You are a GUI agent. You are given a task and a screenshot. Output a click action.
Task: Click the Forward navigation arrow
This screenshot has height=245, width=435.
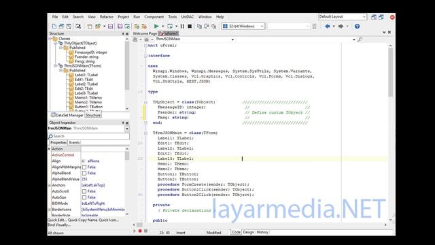tap(341, 26)
